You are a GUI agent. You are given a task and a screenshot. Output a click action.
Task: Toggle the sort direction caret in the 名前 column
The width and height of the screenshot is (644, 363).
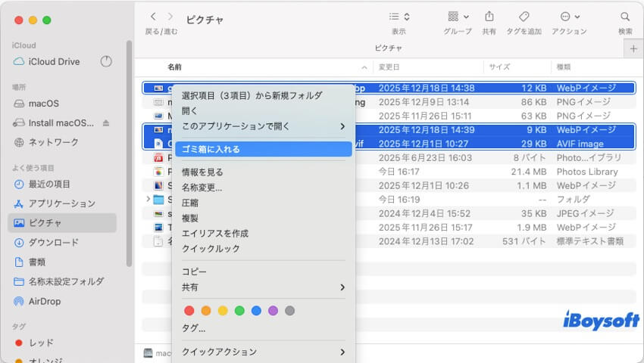click(x=364, y=67)
